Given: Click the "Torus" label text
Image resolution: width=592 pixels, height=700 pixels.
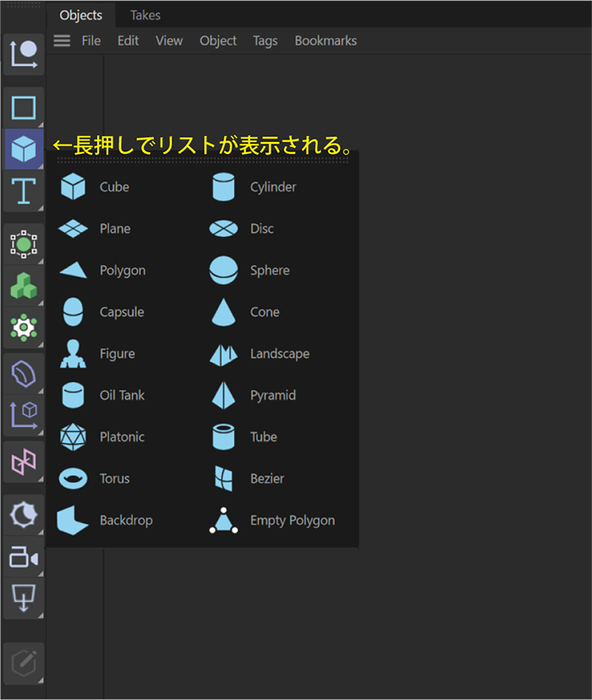Looking at the screenshot, I should (115, 479).
